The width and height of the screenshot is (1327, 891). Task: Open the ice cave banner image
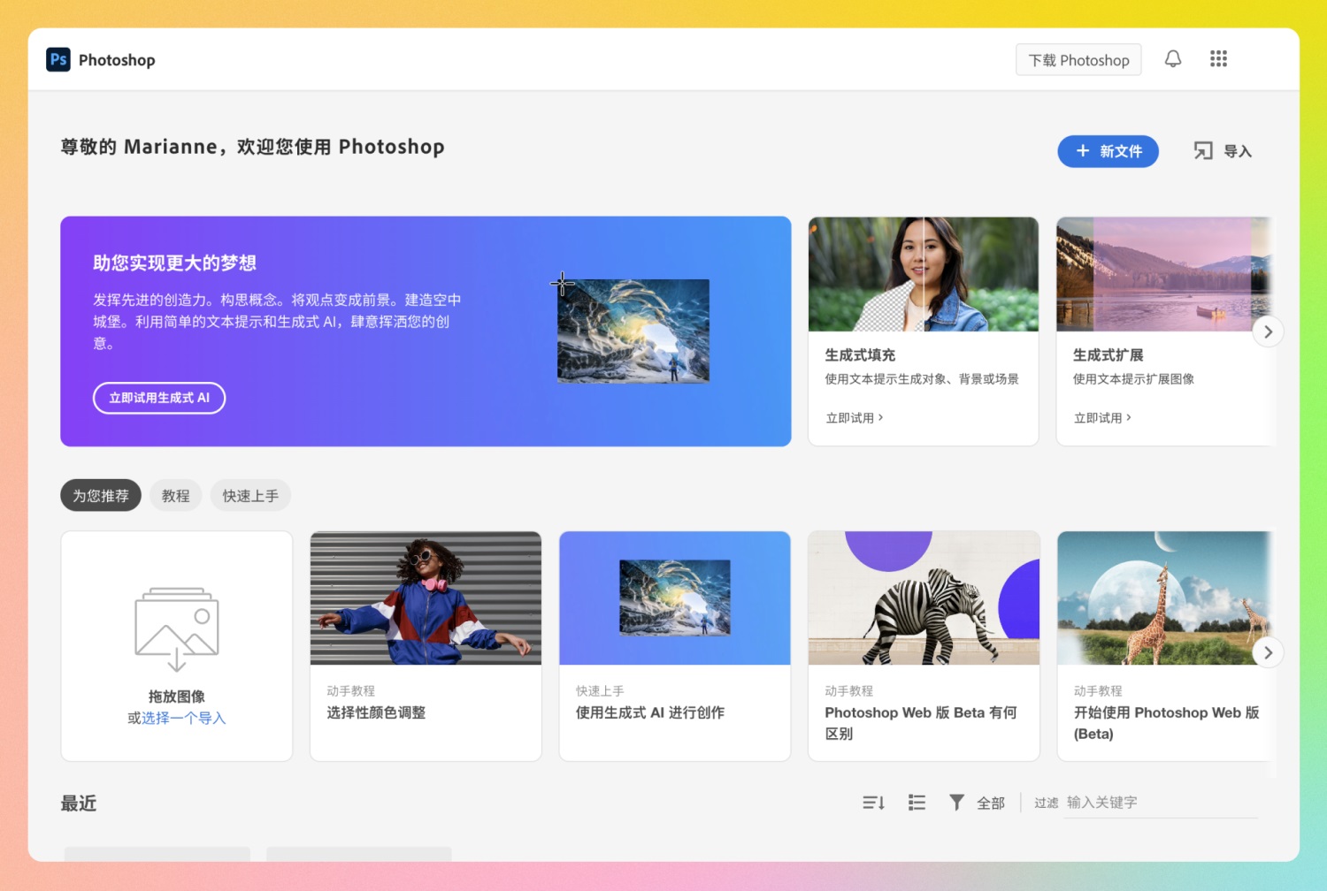[633, 331]
